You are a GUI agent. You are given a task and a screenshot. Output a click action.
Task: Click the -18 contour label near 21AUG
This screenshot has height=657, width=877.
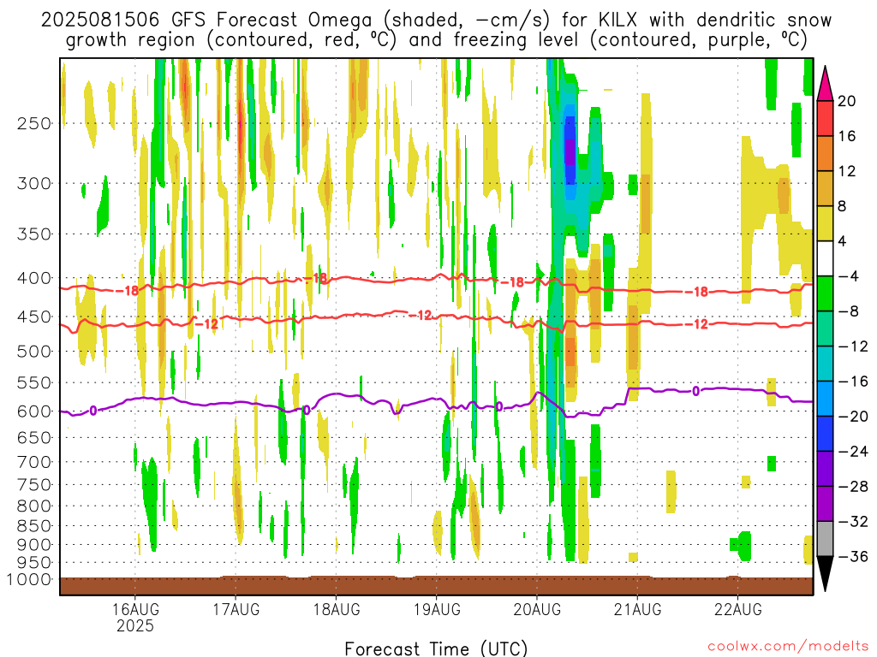point(697,292)
